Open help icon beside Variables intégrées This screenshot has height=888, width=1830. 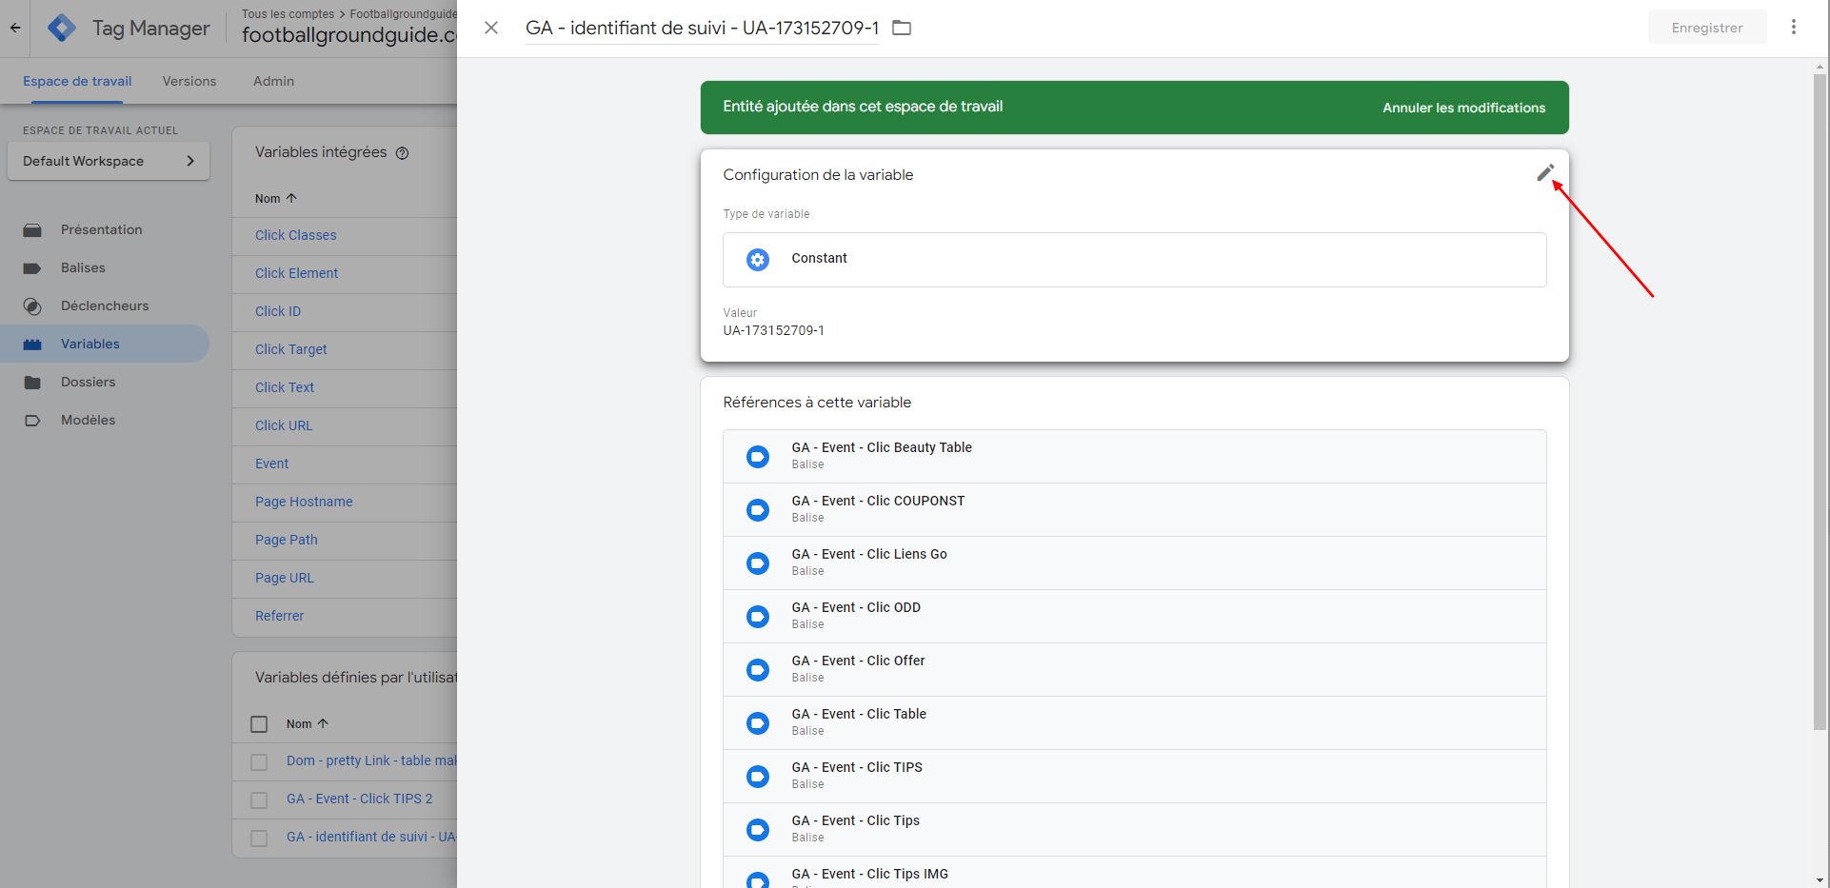pyautogui.click(x=402, y=153)
